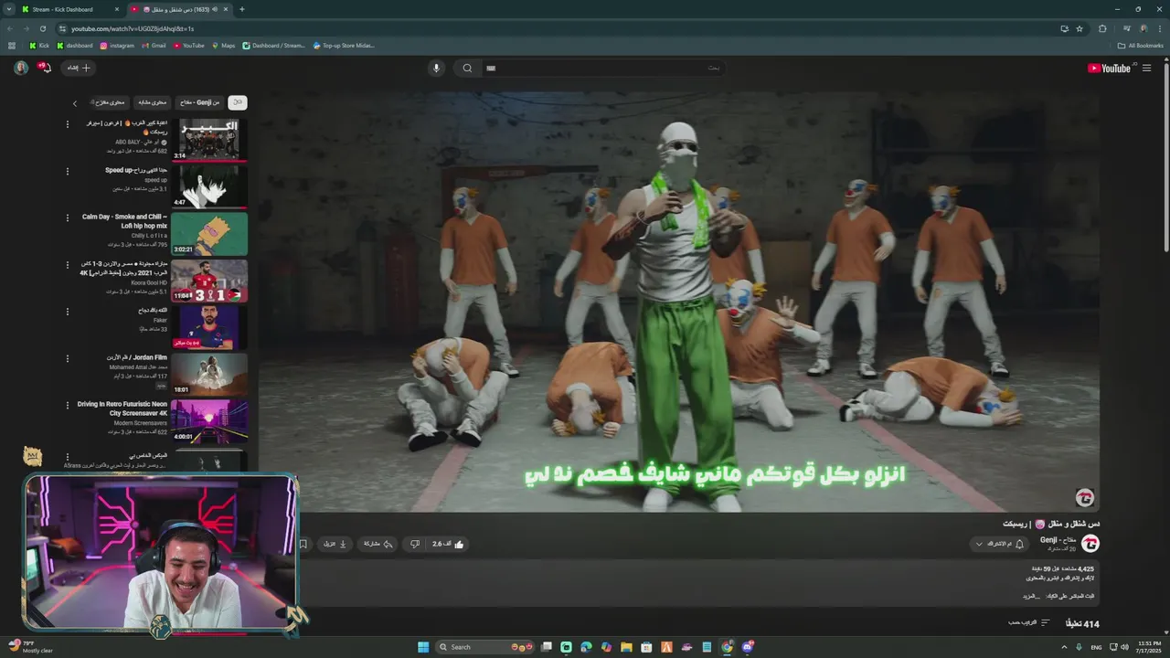This screenshot has height=658, width=1170.
Task: Select the similar content filter chip
Action: pos(153,102)
